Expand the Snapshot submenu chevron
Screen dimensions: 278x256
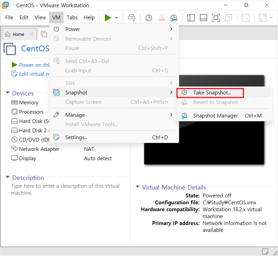(x=171, y=92)
